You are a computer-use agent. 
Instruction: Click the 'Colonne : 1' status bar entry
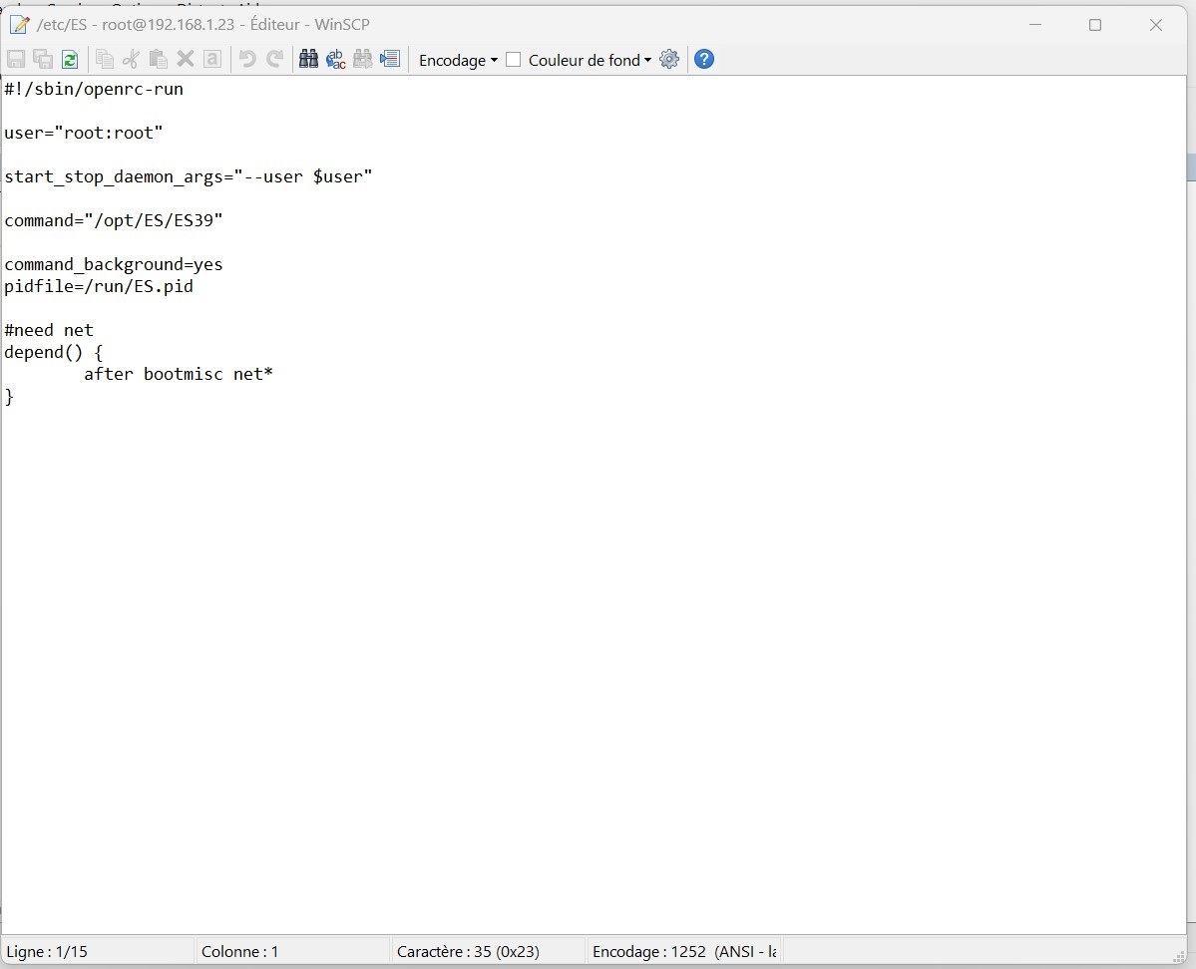[x=240, y=951]
